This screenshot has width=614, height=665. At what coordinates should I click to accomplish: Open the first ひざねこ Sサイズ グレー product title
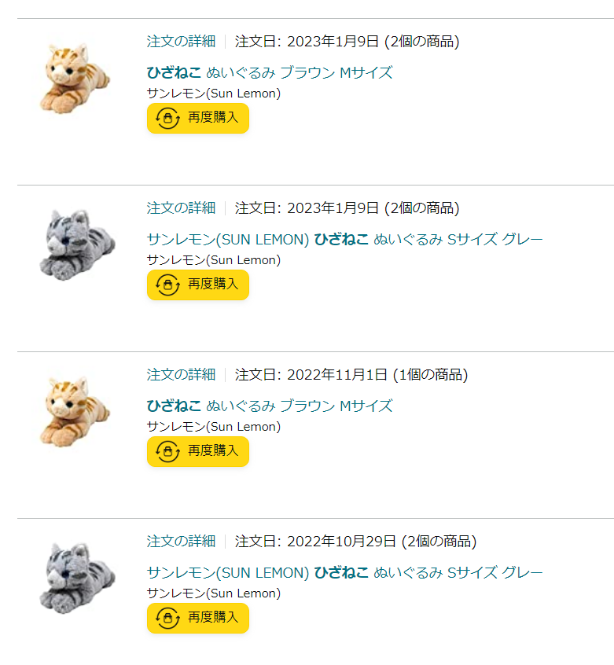[344, 240]
